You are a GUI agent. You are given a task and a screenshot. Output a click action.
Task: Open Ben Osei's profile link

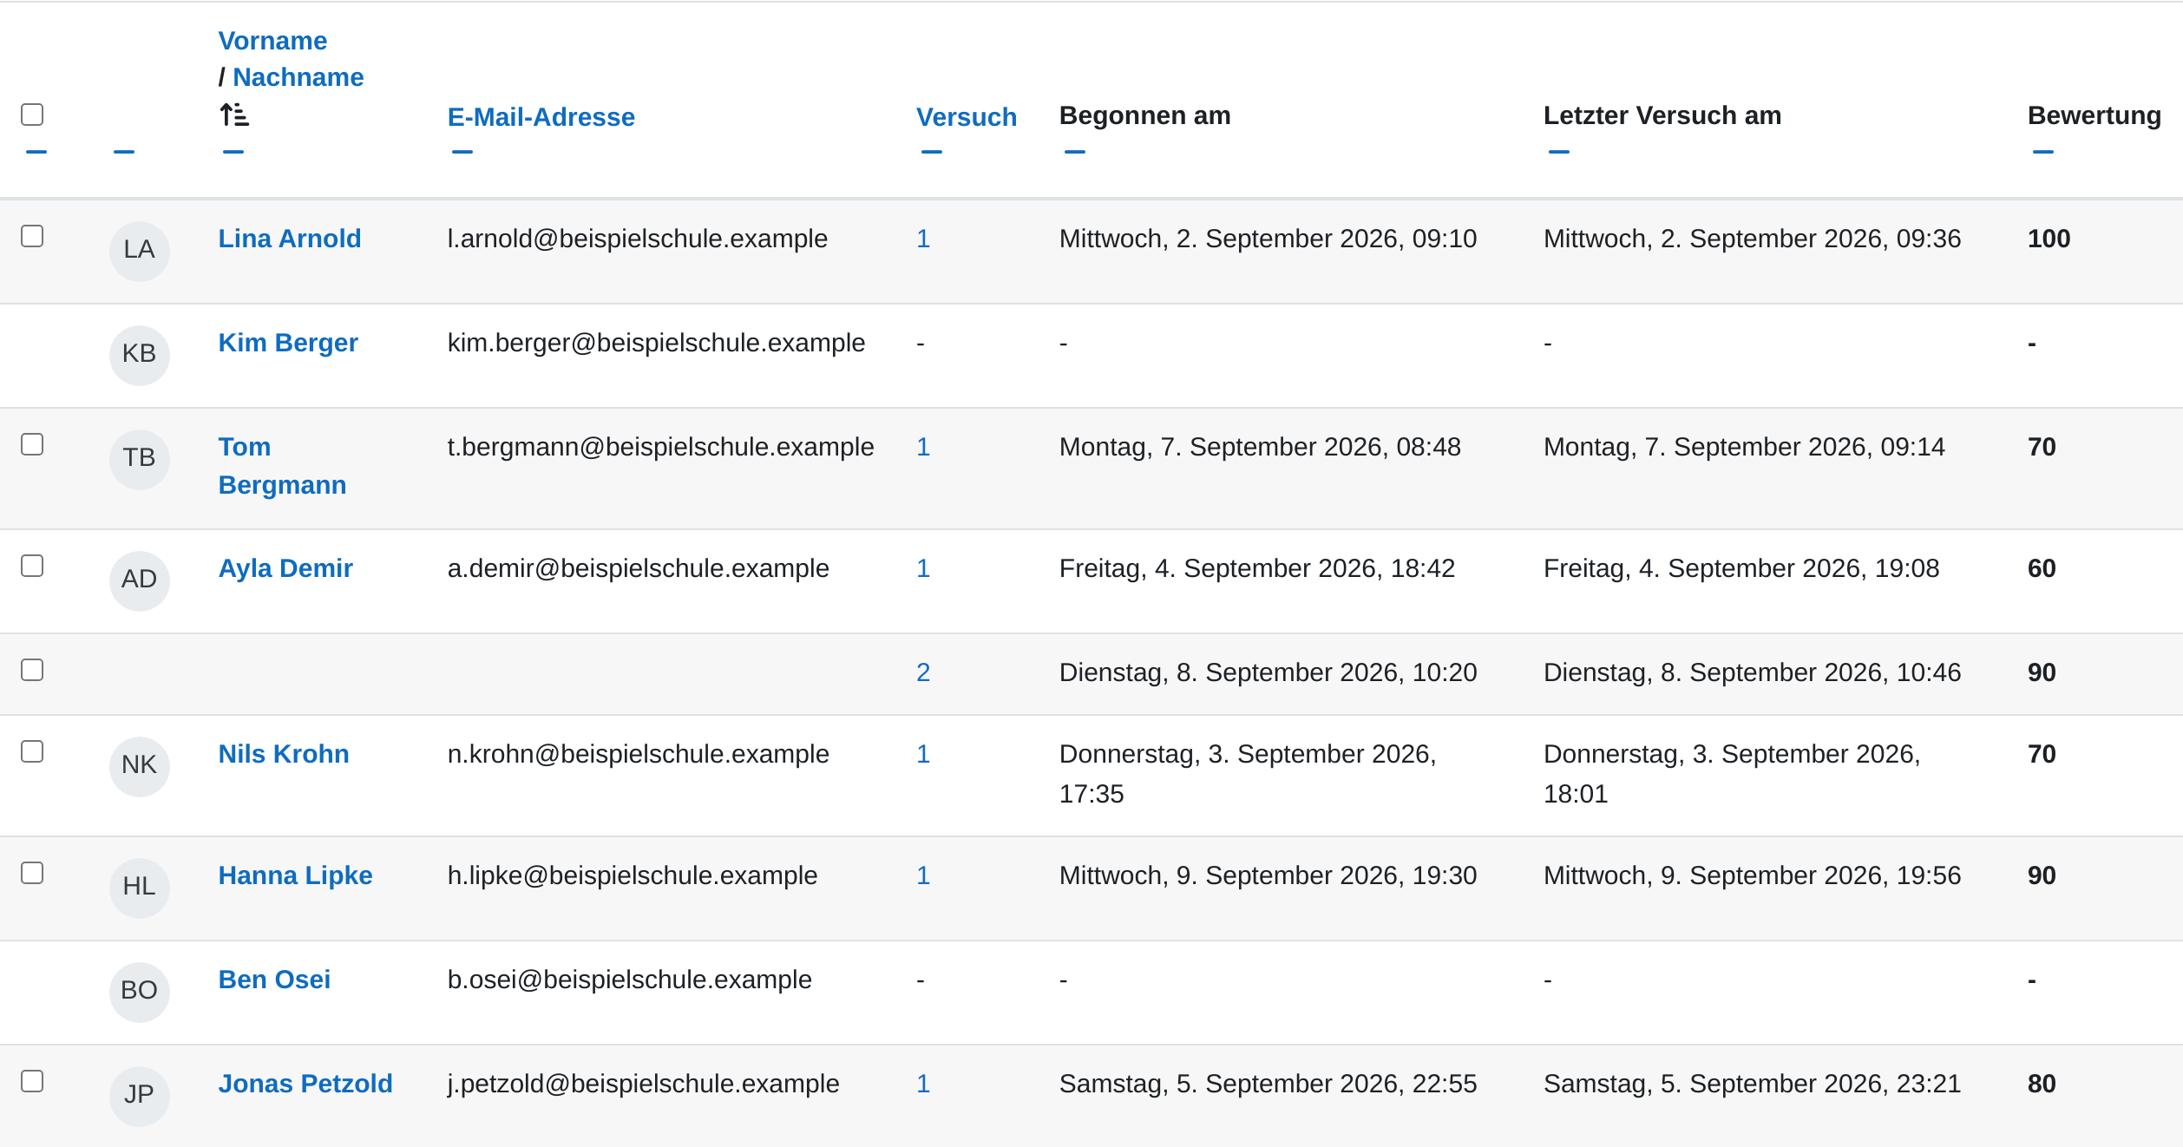coord(274,980)
